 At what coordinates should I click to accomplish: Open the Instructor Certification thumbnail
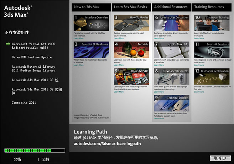tap(212, 76)
